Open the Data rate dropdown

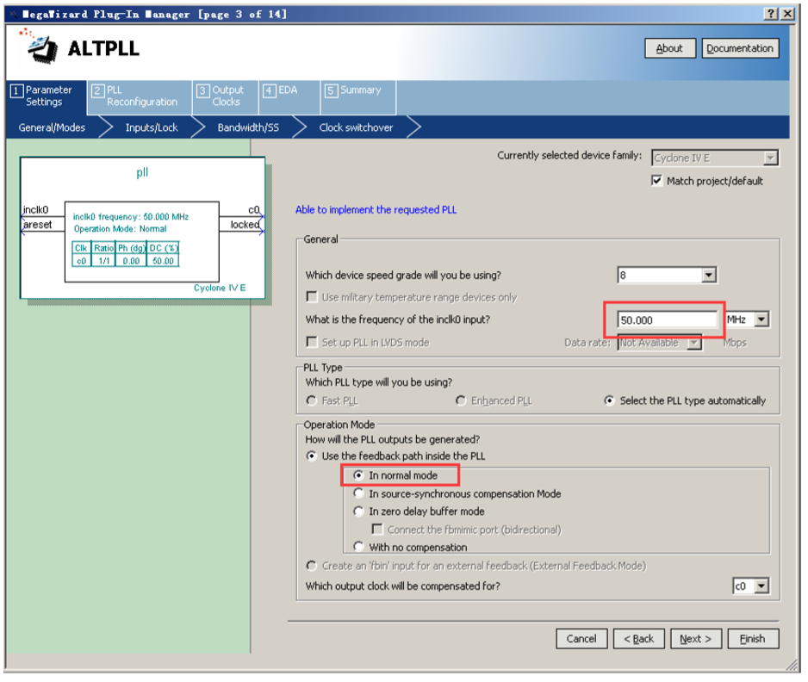click(660, 343)
